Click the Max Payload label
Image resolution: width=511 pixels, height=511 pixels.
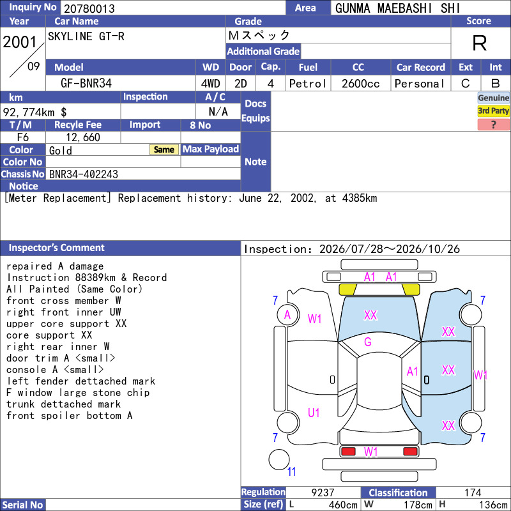point(211,149)
